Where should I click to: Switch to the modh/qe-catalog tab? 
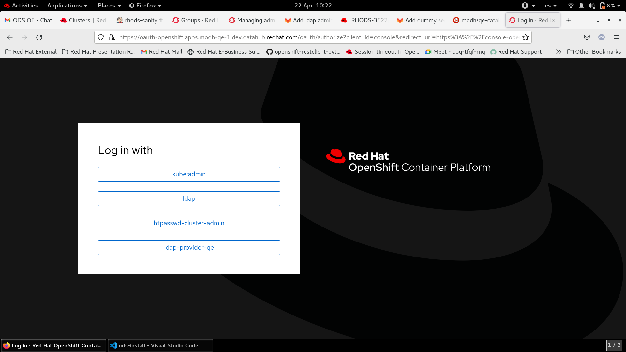click(476, 20)
